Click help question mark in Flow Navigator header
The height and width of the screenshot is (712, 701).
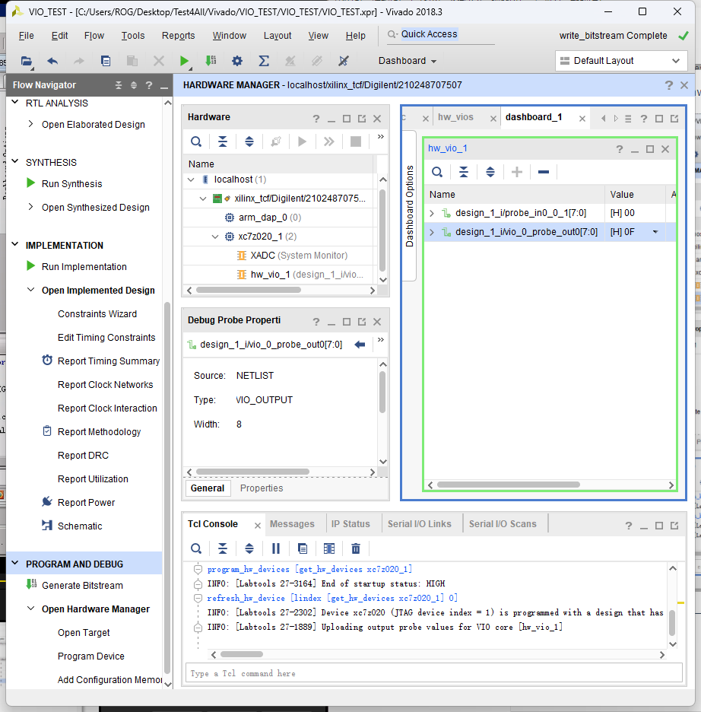(x=149, y=85)
